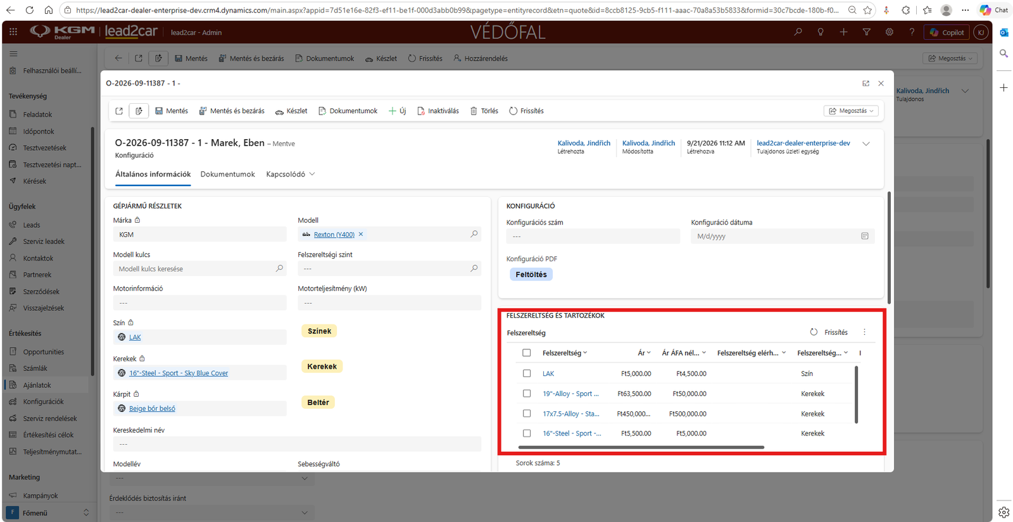Screen dimensions: 1013x522
Task: Click the Feltöltés button
Action: click(531, 275)
